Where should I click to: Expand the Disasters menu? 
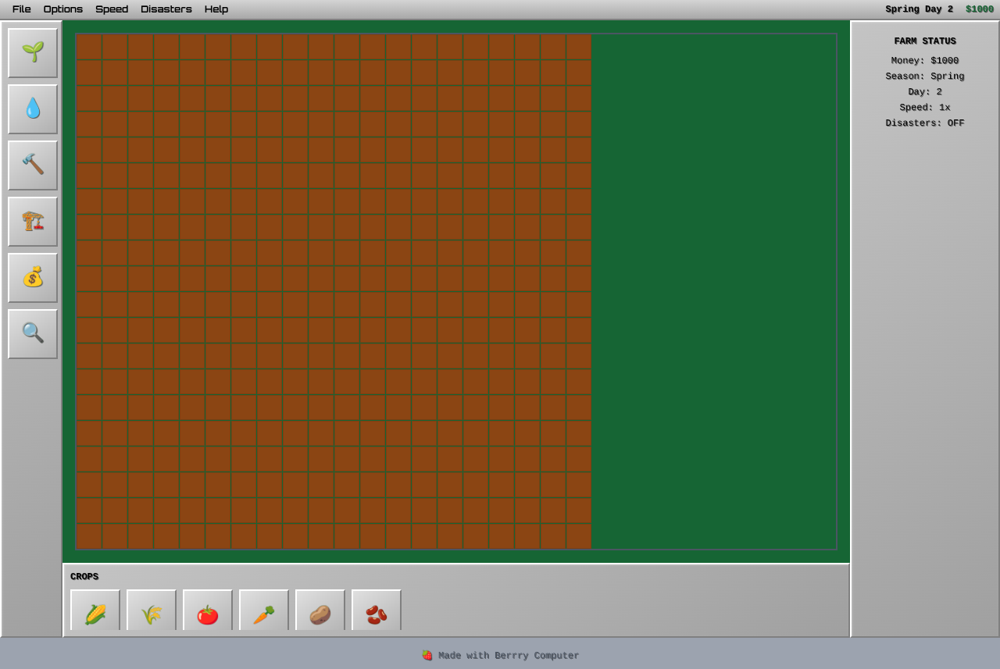pos(166,9)
